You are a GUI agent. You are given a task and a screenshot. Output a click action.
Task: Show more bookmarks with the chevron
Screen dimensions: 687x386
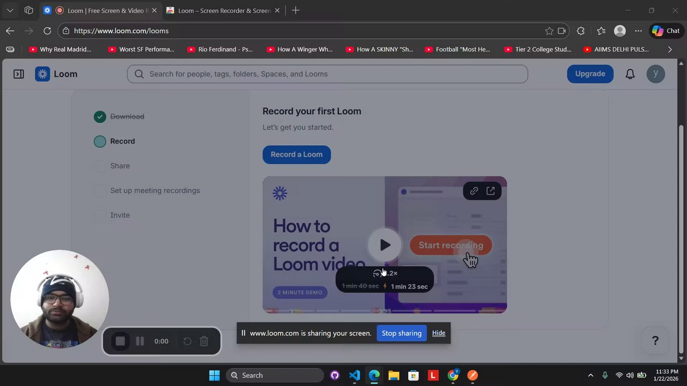click(x=669, y=49)
